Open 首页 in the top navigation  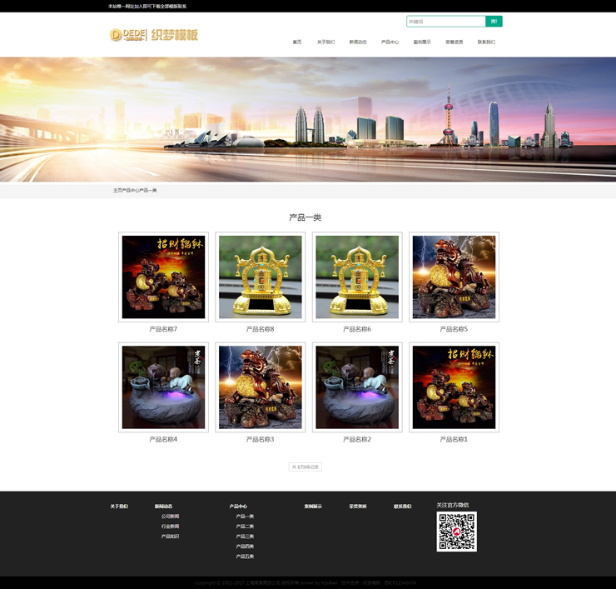tap(297, 42)
